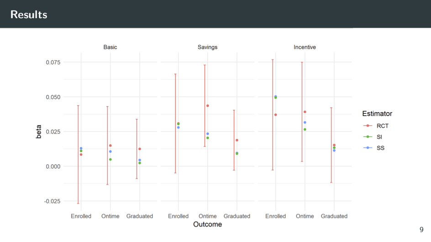431x242 pixels.
Task: Click the green SI legend marker
Action: pos(368,137)
